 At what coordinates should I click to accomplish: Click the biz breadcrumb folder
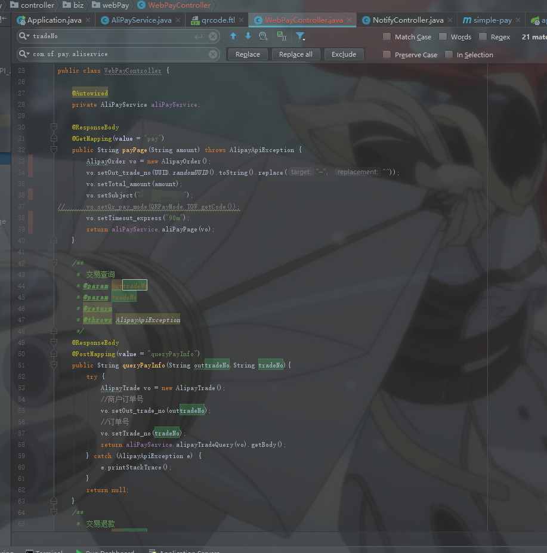73,5
